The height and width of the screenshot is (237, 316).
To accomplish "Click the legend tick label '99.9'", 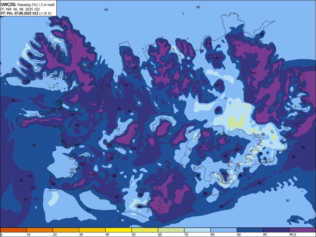I will (292, 234).
